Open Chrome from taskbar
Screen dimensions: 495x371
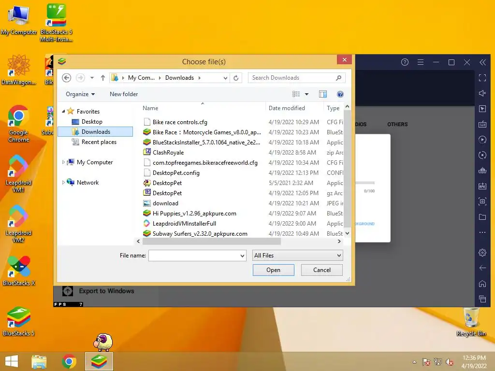point(69,361)
